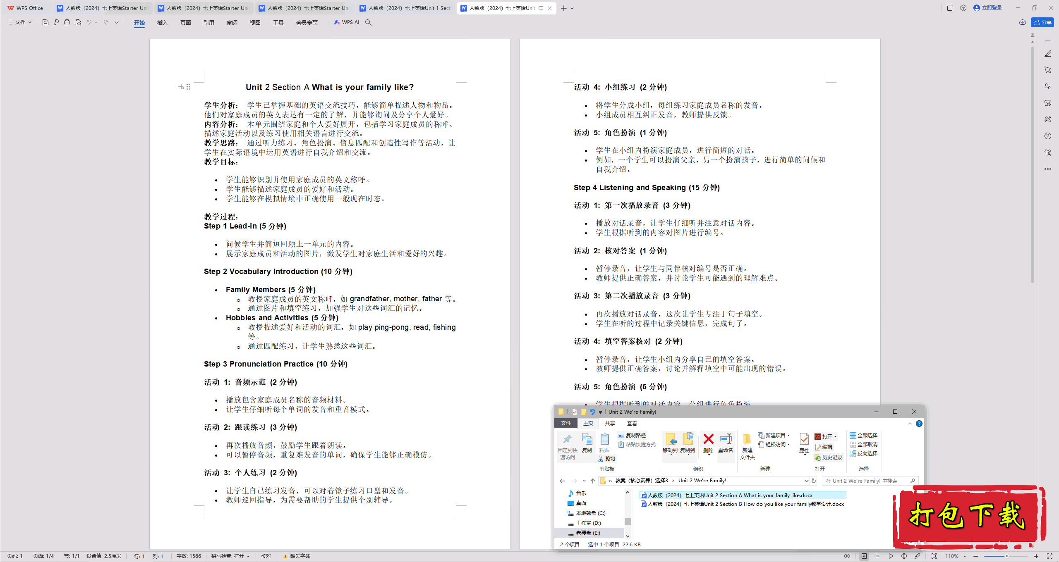The width and height of the screenshot is (1059, 562).
Task: Click the settings sliders icon in right sidebar
Action: point(1047,86)
